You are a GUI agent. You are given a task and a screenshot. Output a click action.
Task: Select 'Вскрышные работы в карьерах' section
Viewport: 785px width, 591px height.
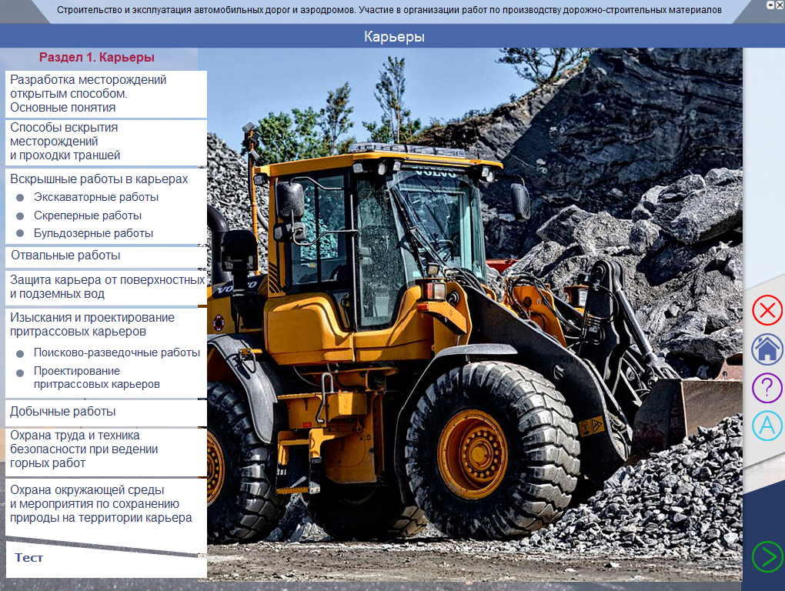point(99,179)
